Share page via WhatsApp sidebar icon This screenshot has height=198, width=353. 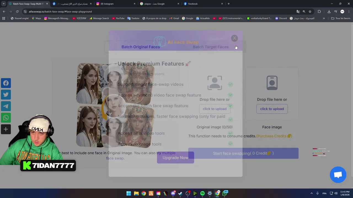[x=6, y=118]
